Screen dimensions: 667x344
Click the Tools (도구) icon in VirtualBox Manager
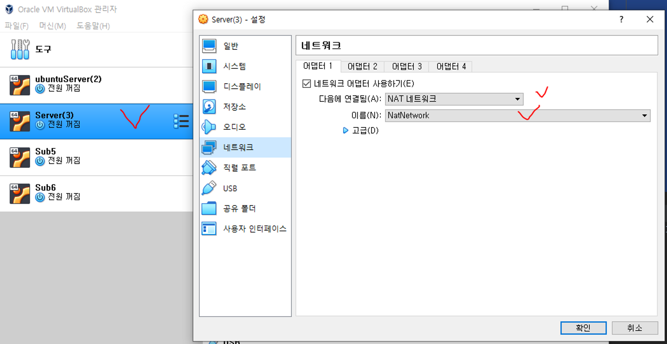coord(20,49)
